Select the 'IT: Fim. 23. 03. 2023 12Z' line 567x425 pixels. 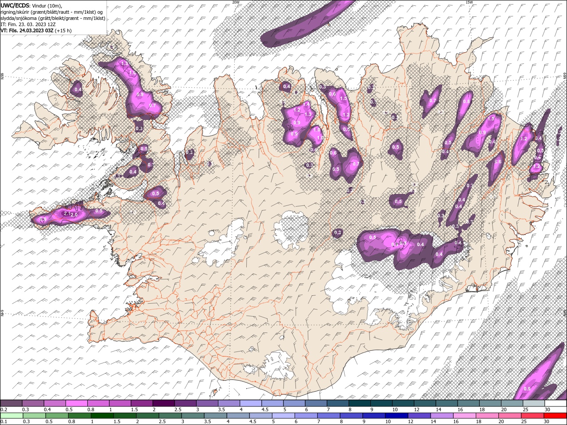pos(27,24)
